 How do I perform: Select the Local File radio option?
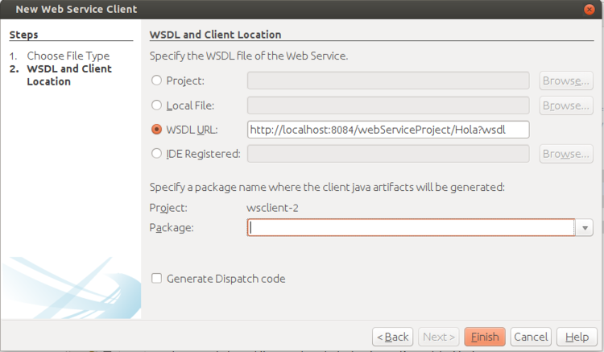pos(156,106)
